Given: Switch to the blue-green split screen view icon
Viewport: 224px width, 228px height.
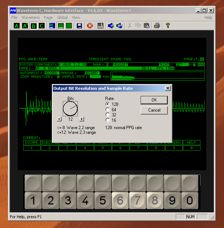Looking at the screenshot, I should point(52,26).
